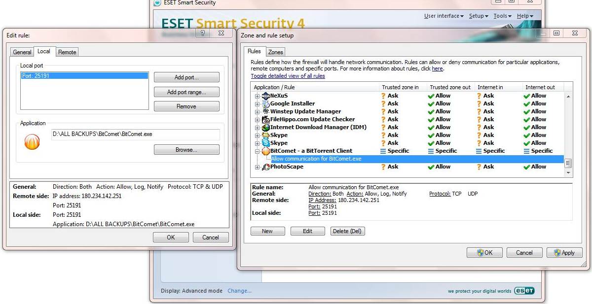The width and height of the screenshot is (592, 304).
Task: Click Toggle detailed view of all rules link
Action: [288, 76]
